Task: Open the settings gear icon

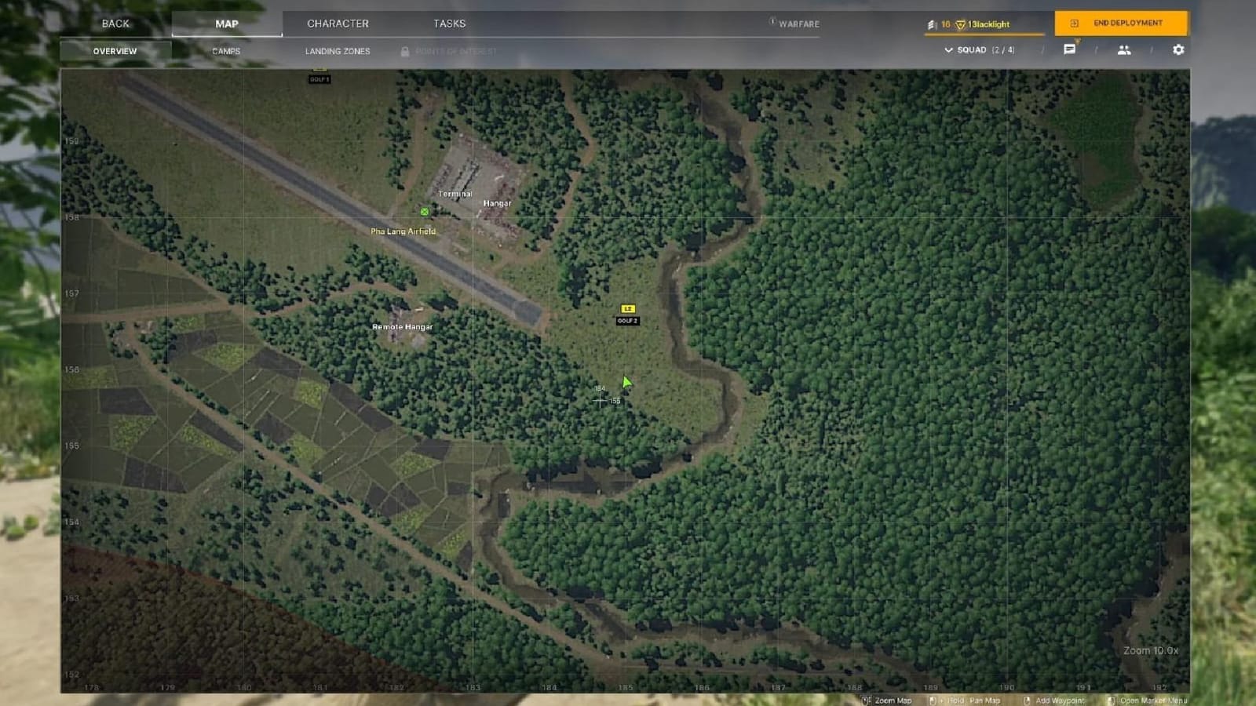Action: (1177, 49)
